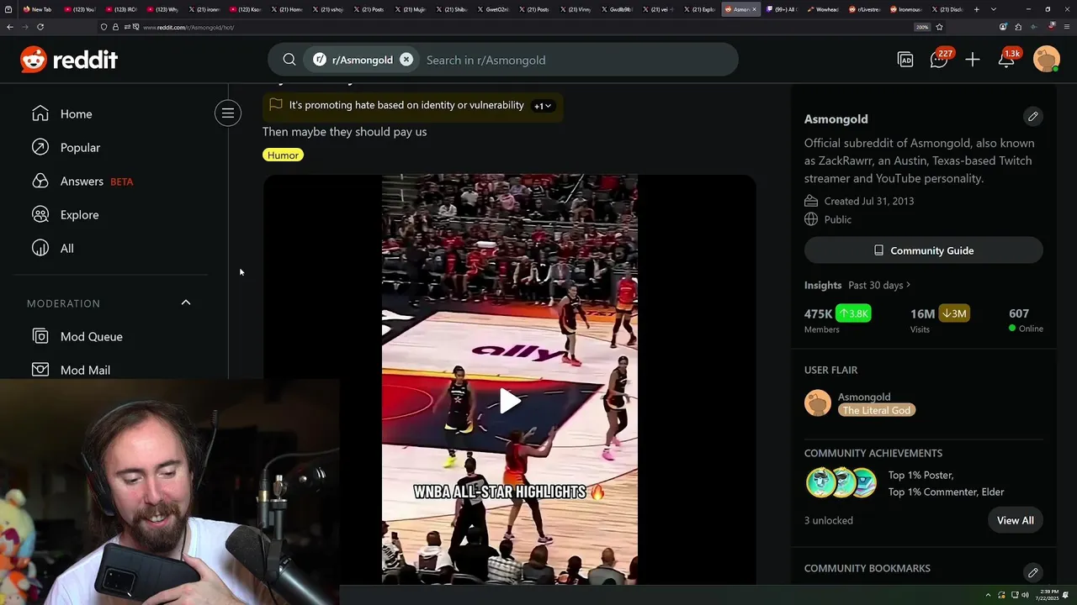Open the Community Guide
The width and height of the screenshot is (1077, 605).
[x=924, y=250]
